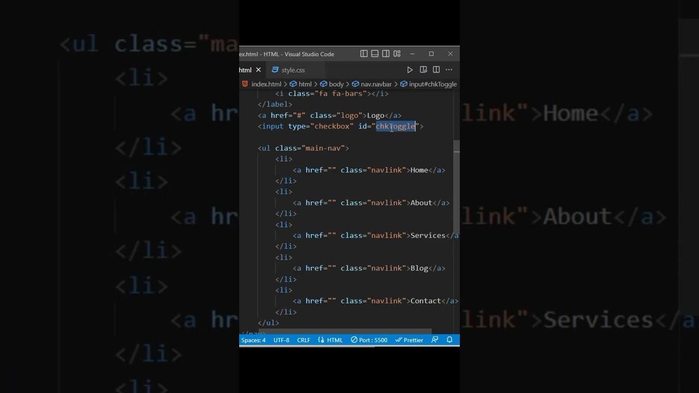The image size is (699, 393).
Task: Click the UTF-8 encoding status item
Action: (281, 340)
